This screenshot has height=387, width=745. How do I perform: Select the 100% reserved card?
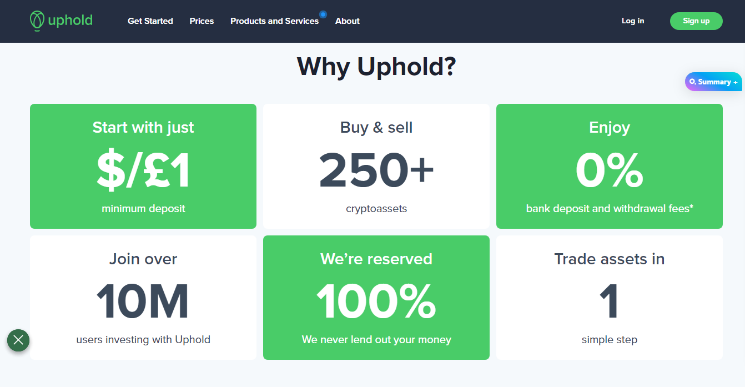(x=376, y=298)
